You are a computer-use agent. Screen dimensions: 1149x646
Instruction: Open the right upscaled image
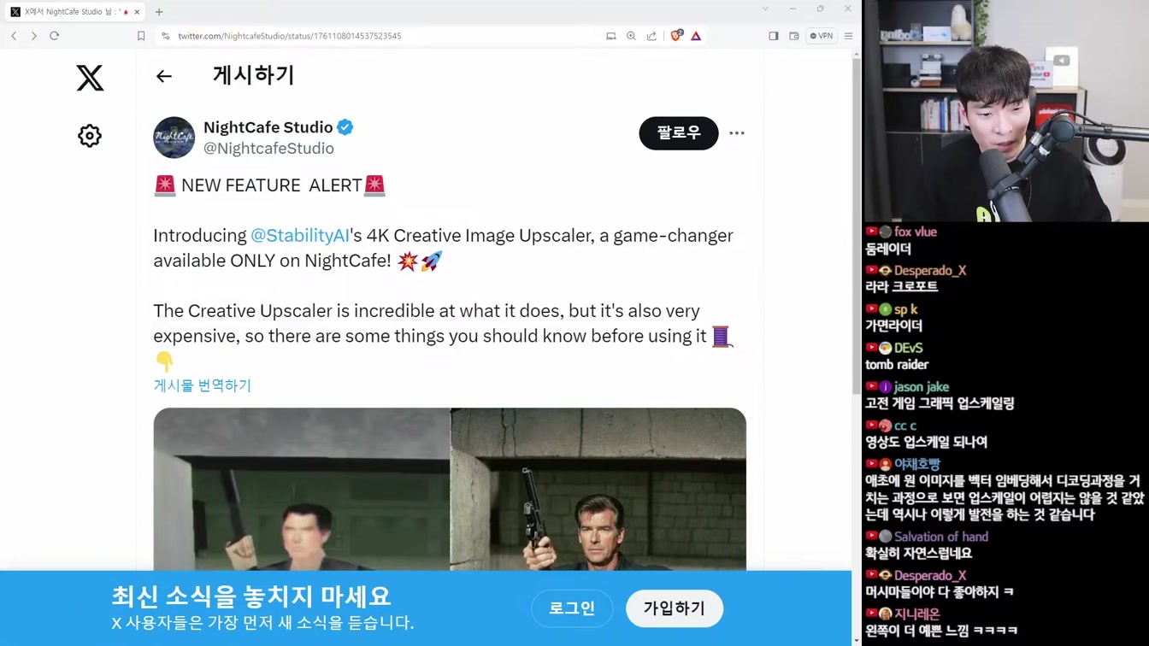(598, 489)
